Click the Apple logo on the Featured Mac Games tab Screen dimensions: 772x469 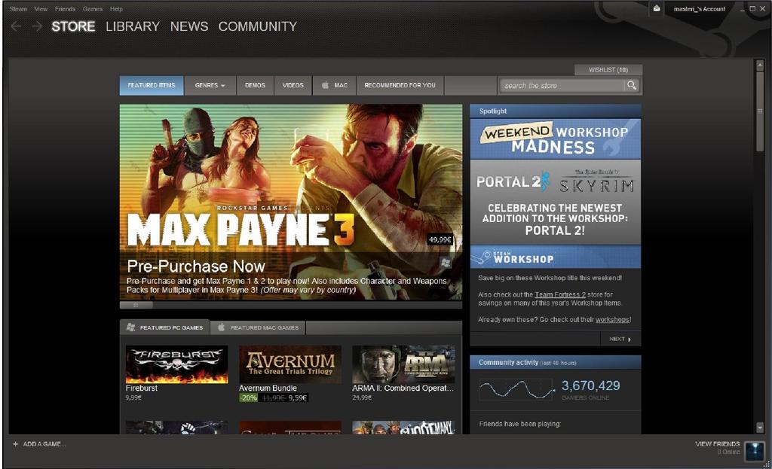(x=222, y=327)
